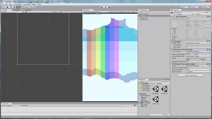The image size is (212, 119).
Task: Open the Edit menu
Action: 6,4
